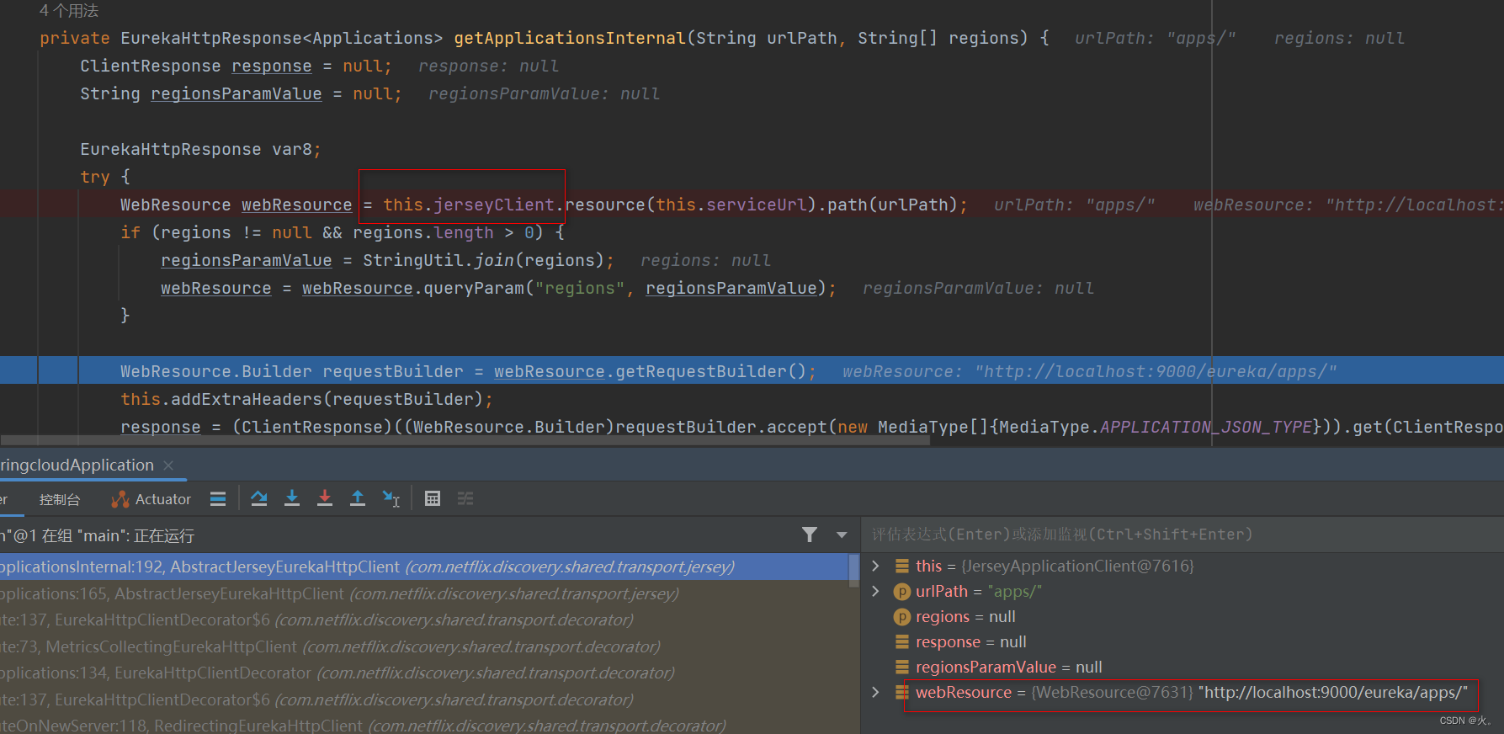Click the threads list layout icon
Image resolution: width=1504 pixels, height=734 pixels.
click(218, 499)
